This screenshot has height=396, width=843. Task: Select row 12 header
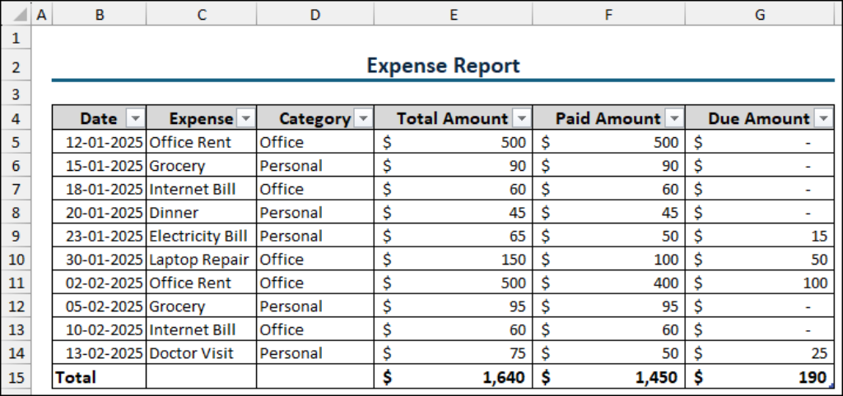coord(16,306)
